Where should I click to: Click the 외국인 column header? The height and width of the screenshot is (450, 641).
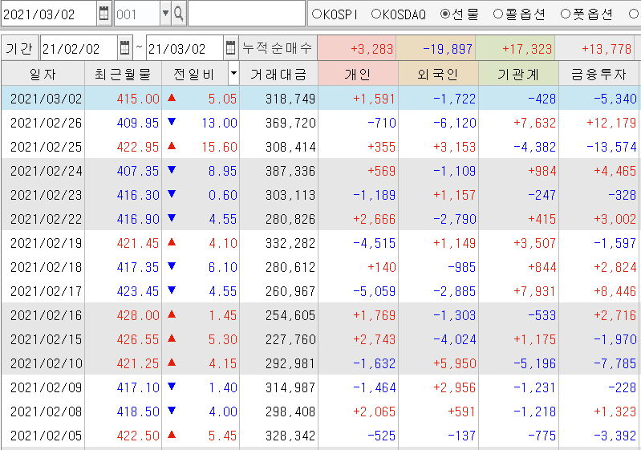tap(438, 74)
